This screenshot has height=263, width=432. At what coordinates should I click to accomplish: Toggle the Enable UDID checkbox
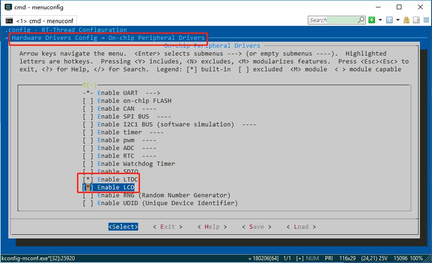pyautogui.click(x=88, y=203)
